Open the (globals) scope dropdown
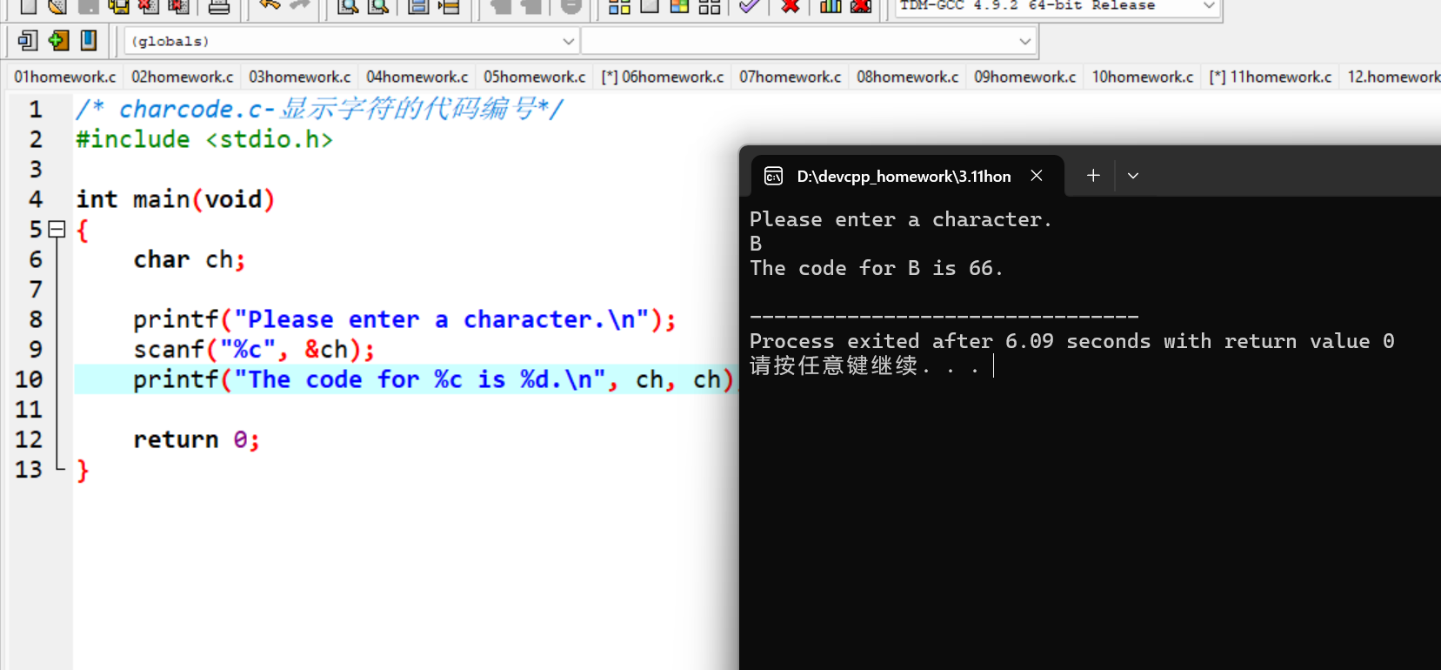 coord(353,41)
